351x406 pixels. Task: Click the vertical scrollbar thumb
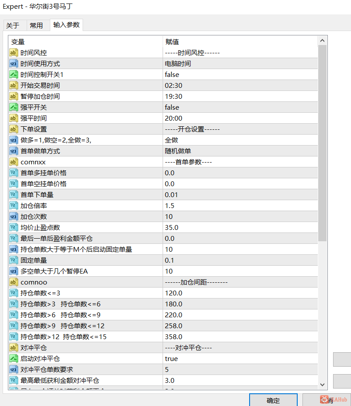point(322,143)
